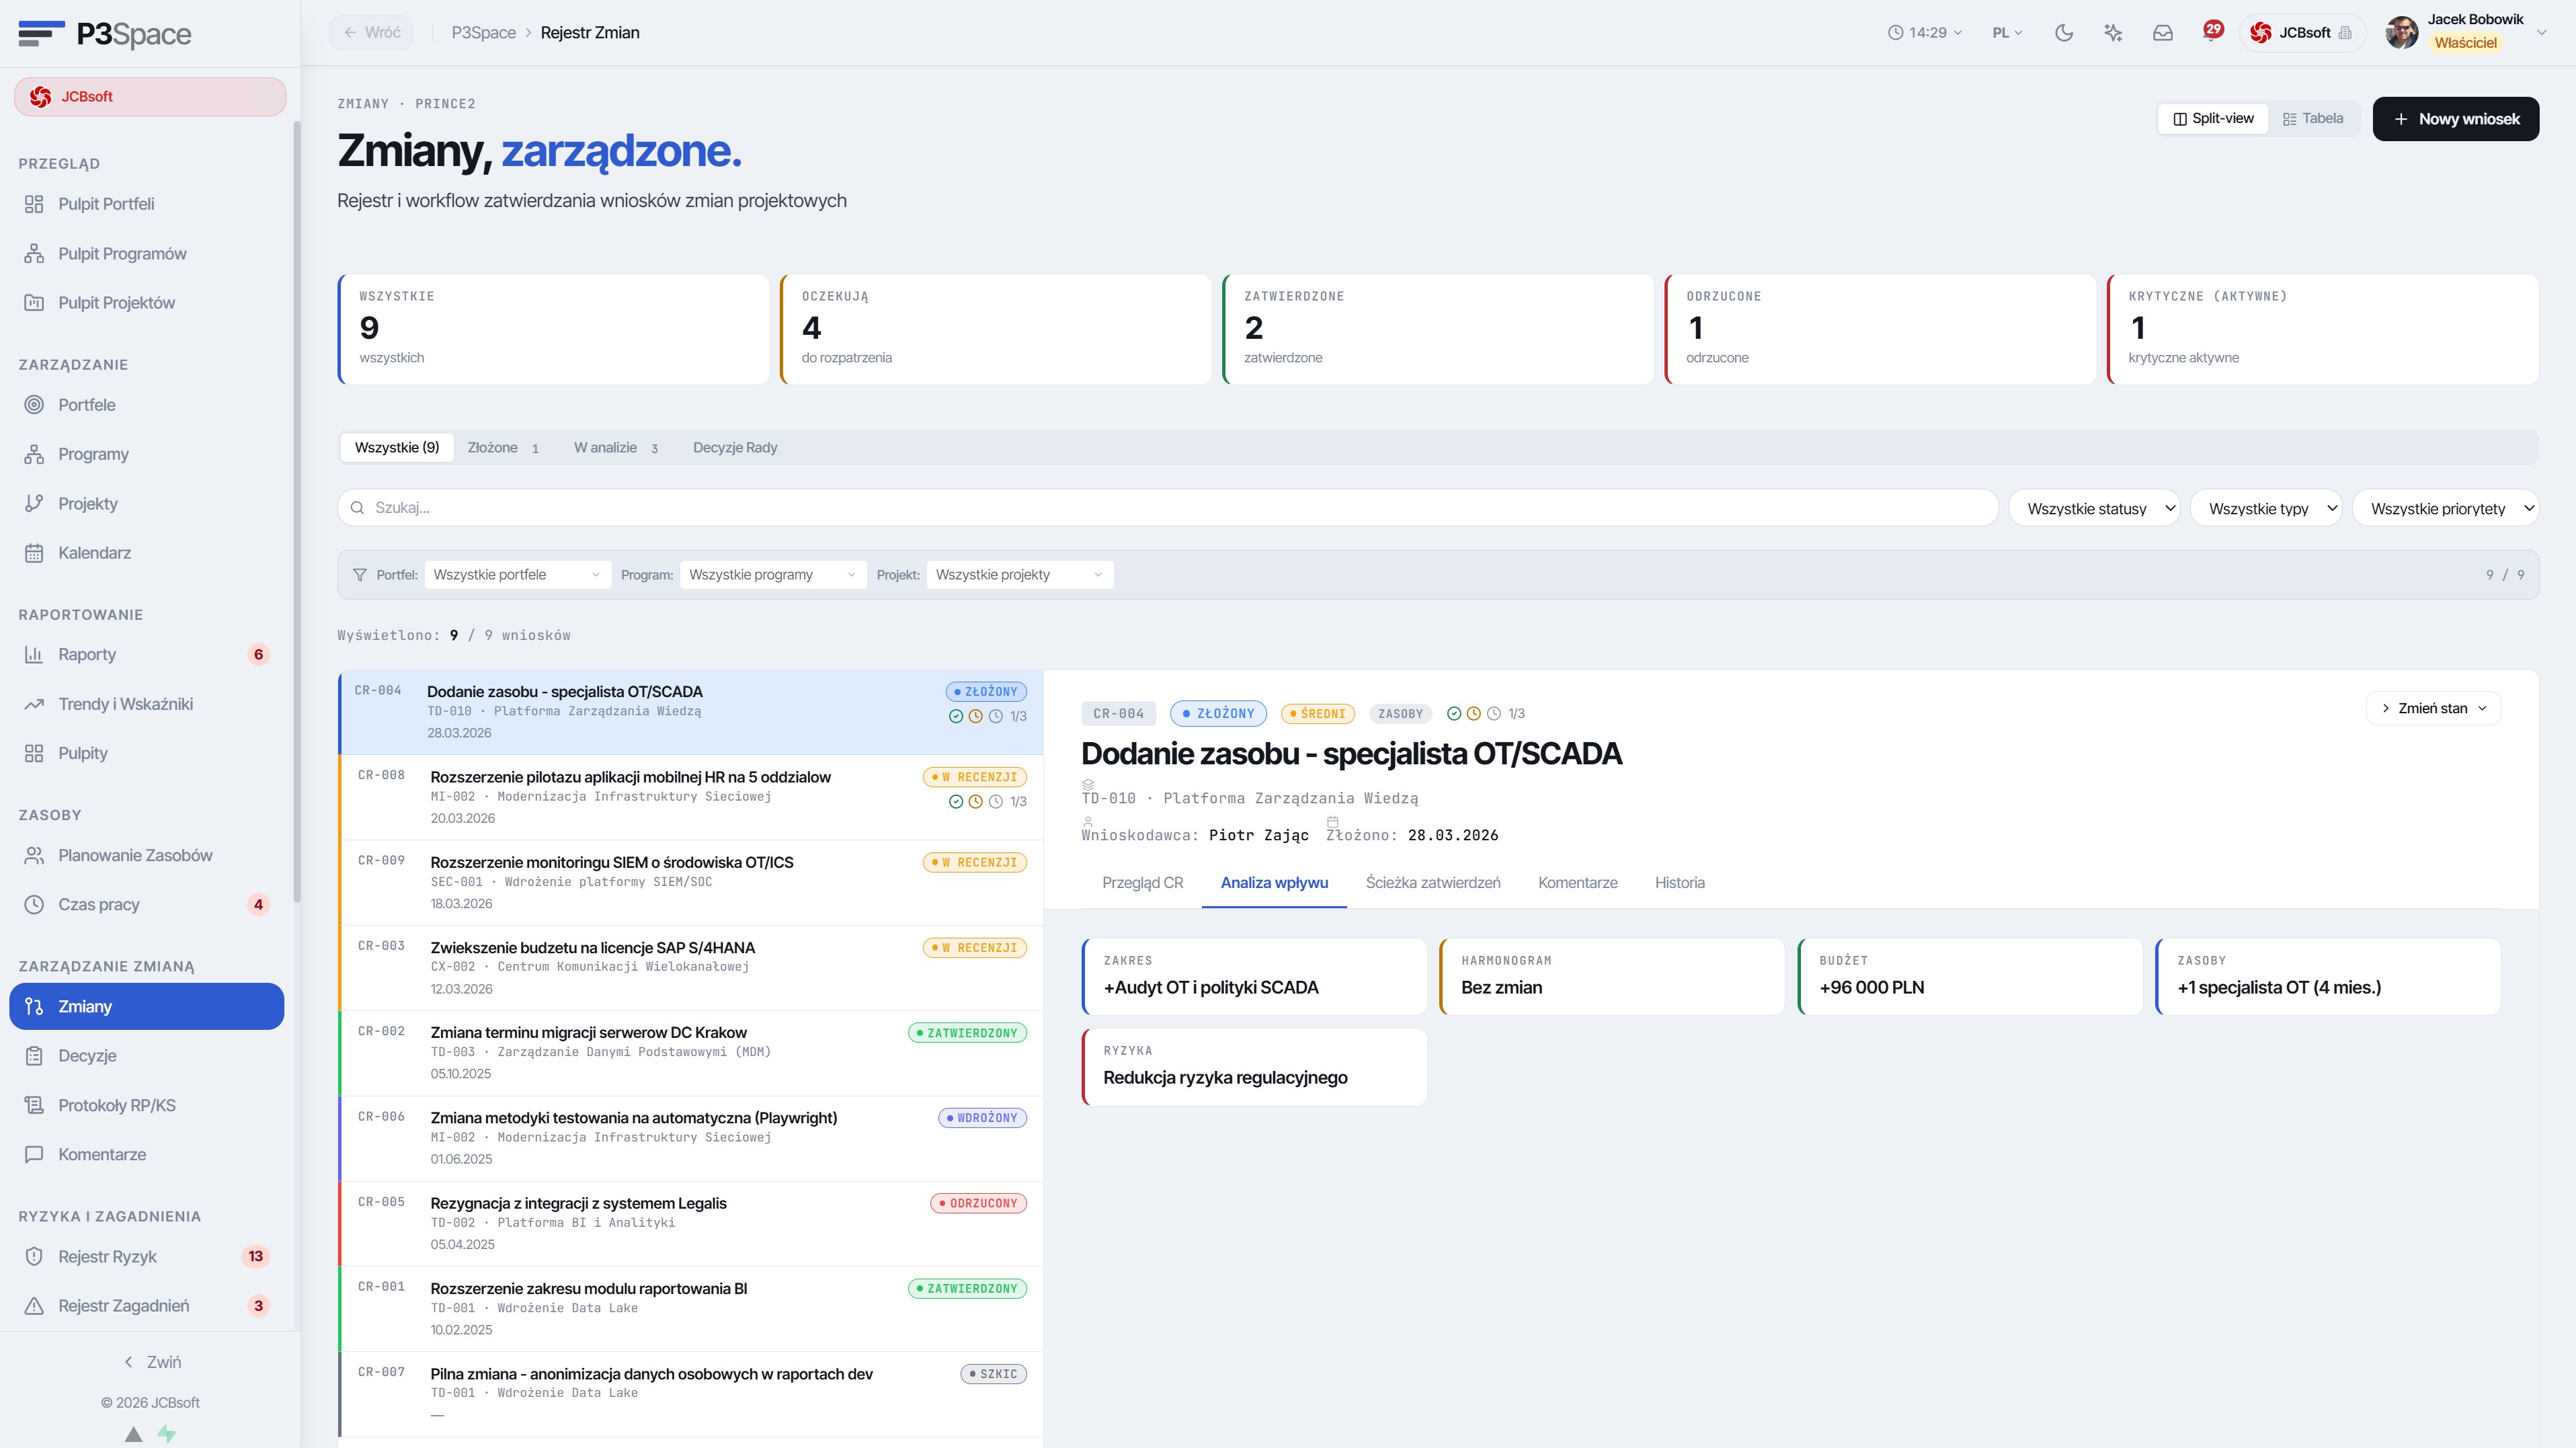2576x1448 pixels.
Task: Toggle dark mode moon icon
Action: click(2063, 33)
